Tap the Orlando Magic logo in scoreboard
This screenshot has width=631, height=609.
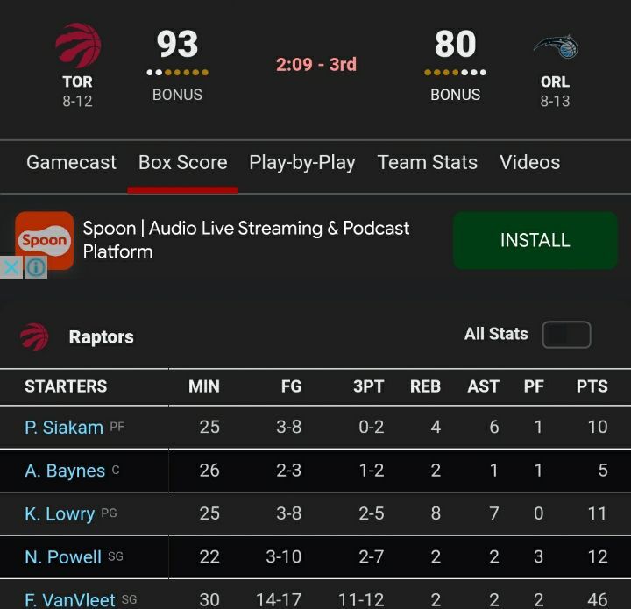(x=555, y=47)
